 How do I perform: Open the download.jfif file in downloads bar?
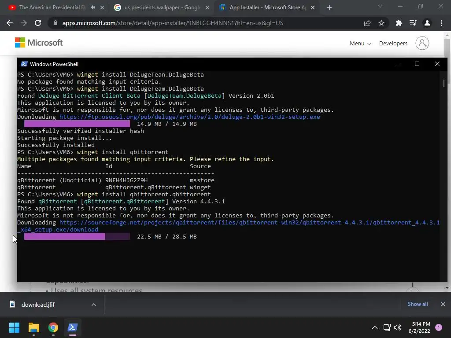(x=38, y=305)
